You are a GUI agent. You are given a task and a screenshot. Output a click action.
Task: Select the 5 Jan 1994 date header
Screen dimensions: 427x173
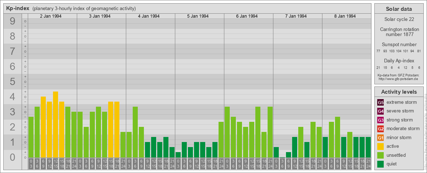coord(198,16)
